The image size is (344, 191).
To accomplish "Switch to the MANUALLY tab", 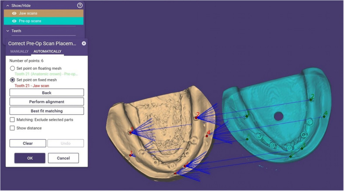I will 19,51.
